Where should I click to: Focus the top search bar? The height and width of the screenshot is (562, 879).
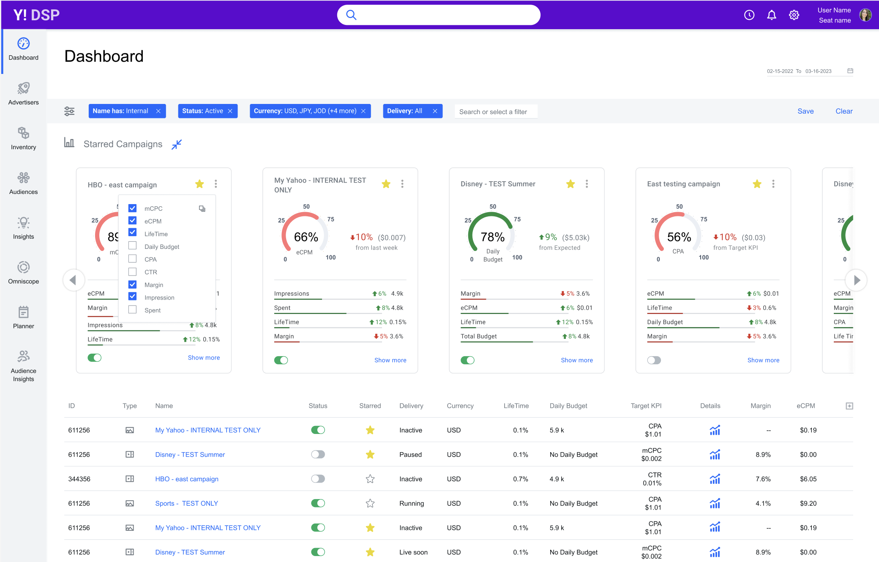(x=439, y=15)
